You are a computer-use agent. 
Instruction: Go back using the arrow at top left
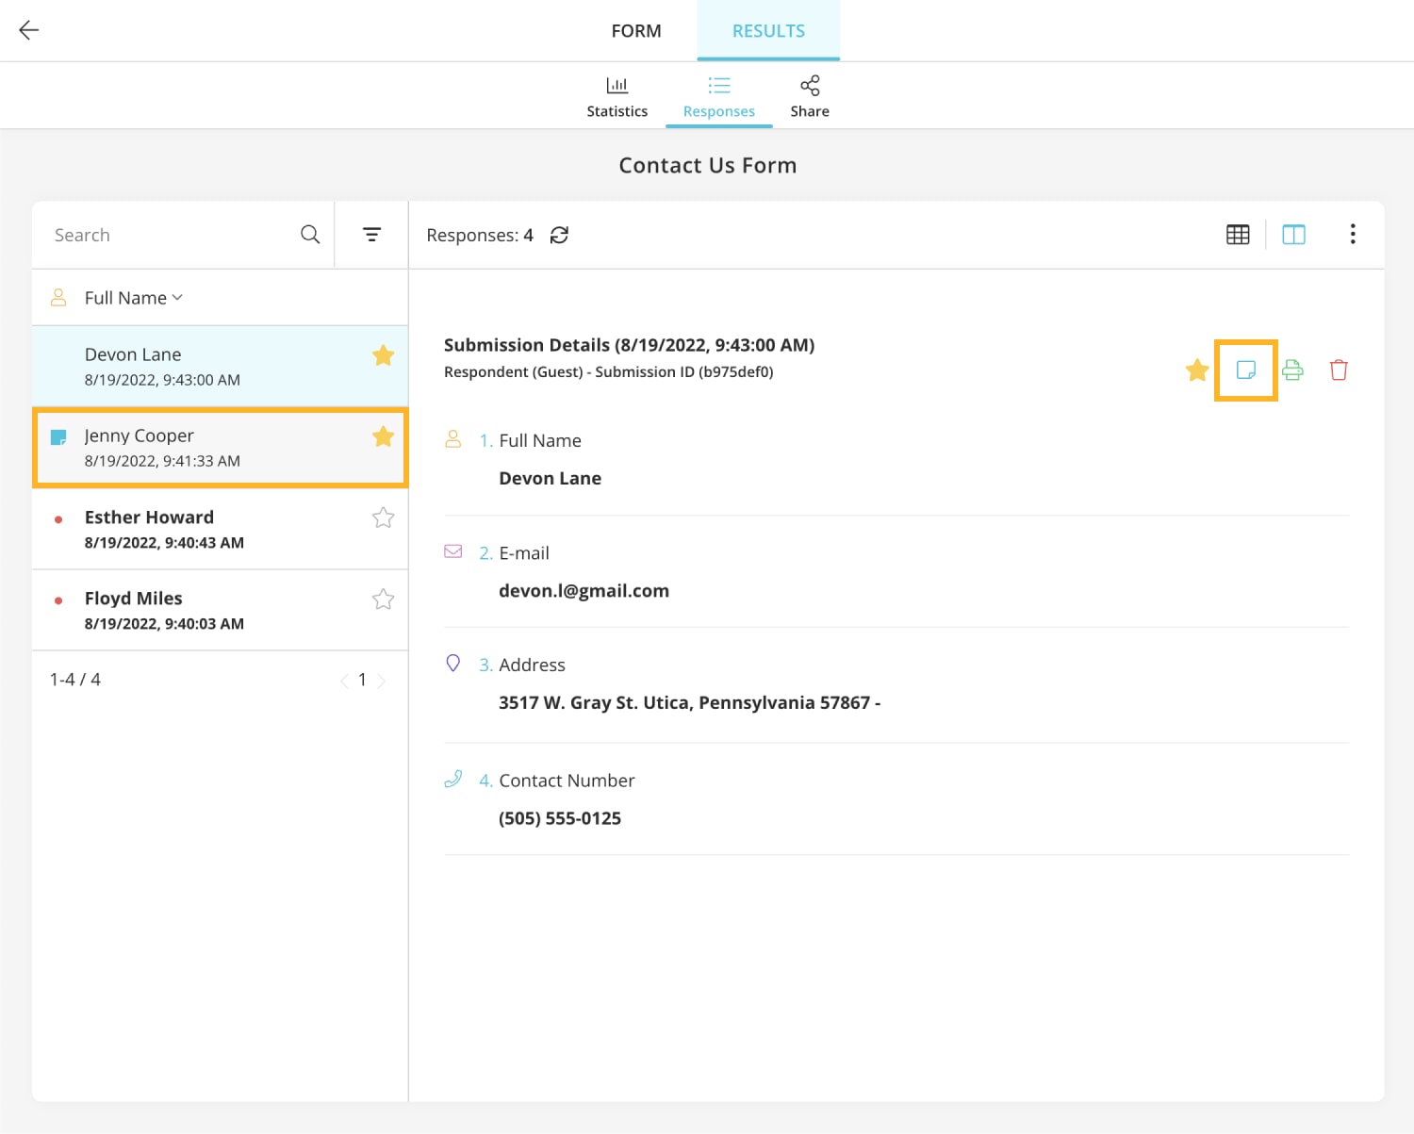pyautogui.click(x=28, y=30)
